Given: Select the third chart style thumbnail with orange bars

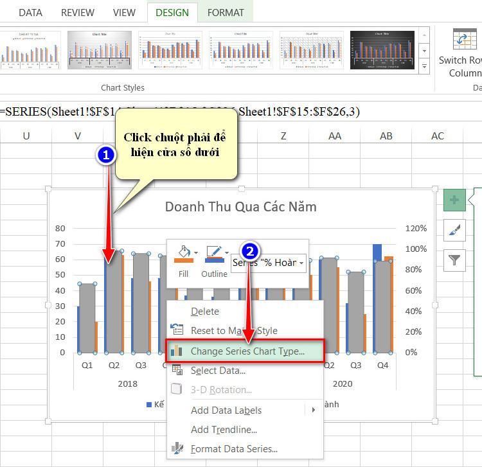Looking at the screenshot, I should coord(170,50).
